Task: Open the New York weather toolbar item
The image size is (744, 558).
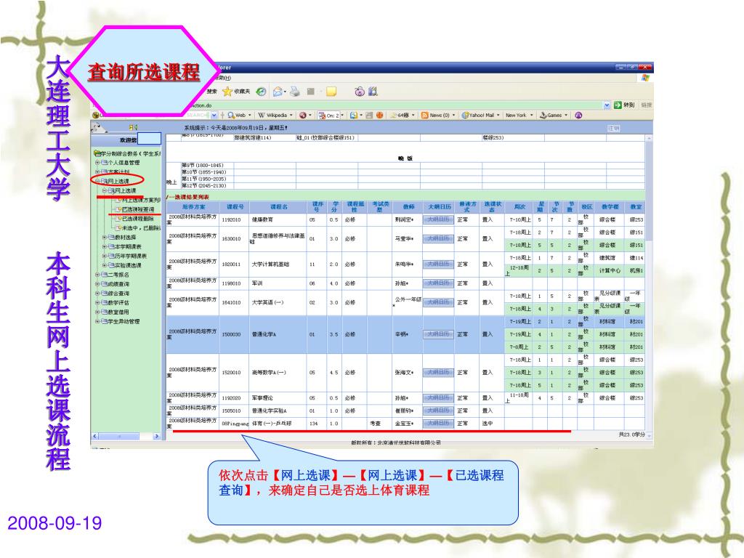Action: click(516, 116)
